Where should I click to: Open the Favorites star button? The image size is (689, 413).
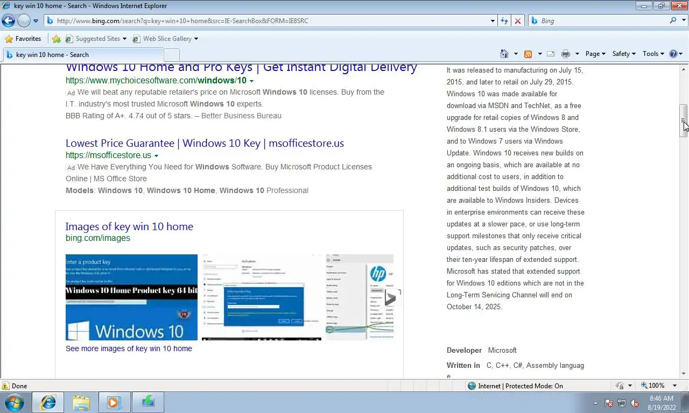click(23, 39)
